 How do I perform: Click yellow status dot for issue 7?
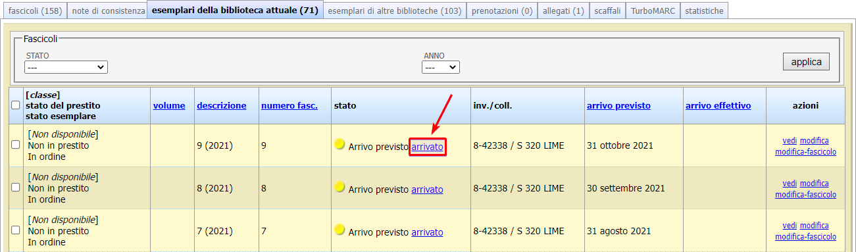(x=340, y=230)
